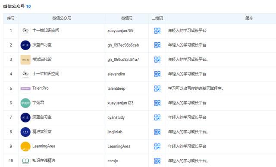Click avatar in row 7 深蓝自习室
Image resolution: width=276 pixels, height=167 pixels.
click(25, 117)
